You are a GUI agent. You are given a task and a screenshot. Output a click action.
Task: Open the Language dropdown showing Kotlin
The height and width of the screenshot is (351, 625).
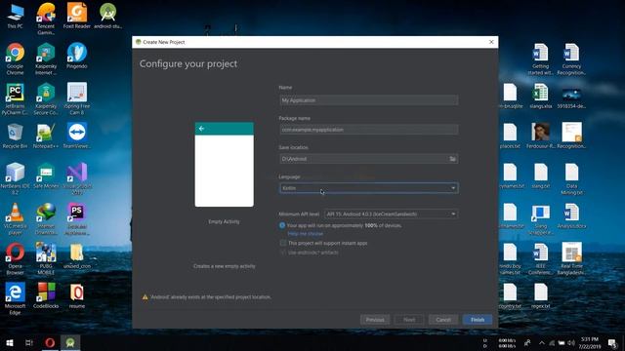(369, 188)
